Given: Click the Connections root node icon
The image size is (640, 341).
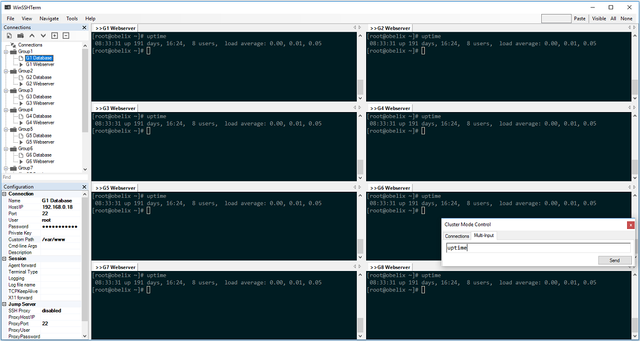Looking at the screenshot, I should coord(13,45).
